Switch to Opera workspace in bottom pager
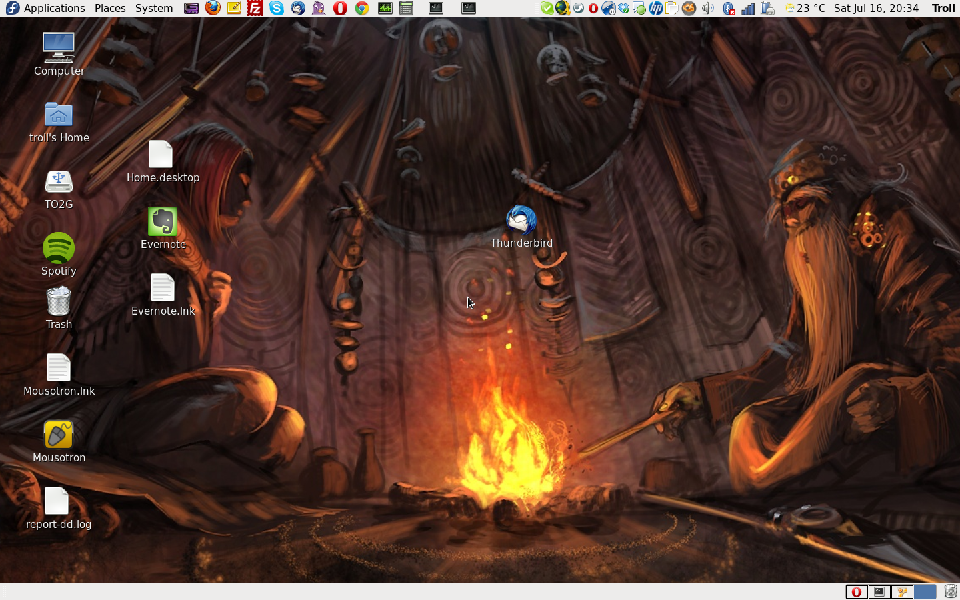 click(857, 592)
